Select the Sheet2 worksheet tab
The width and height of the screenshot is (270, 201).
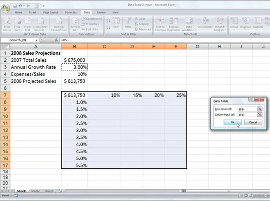tap(35, 191)
